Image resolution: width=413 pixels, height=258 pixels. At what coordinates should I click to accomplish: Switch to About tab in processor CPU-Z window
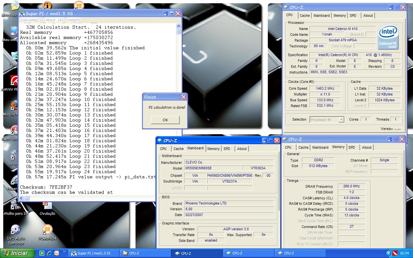pyautogui.click(x=368, y=15)
